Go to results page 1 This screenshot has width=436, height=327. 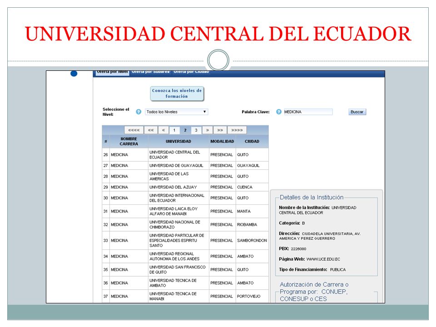pyautogui.click(x=174, y=130)
